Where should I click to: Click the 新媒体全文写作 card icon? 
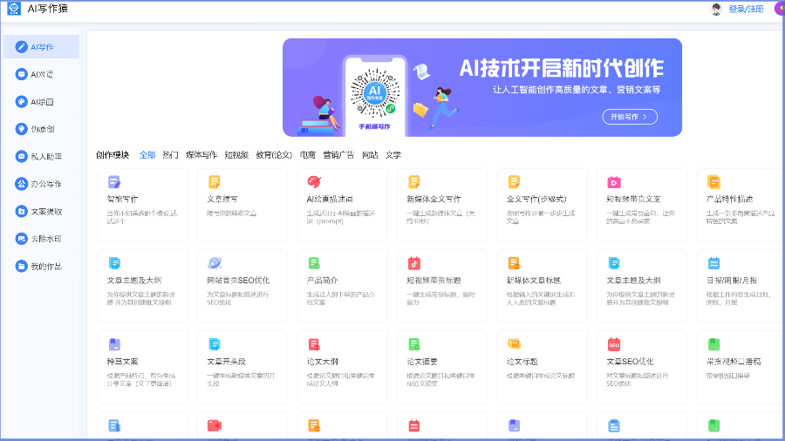coord(414,182)
